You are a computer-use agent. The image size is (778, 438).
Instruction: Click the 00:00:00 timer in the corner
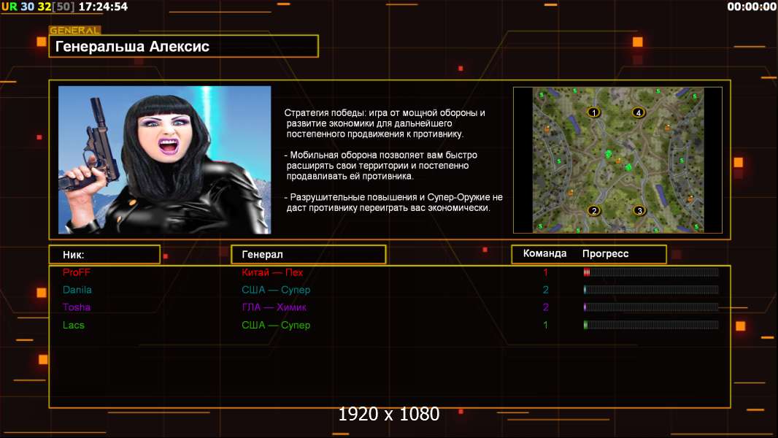tap(751, 7)
